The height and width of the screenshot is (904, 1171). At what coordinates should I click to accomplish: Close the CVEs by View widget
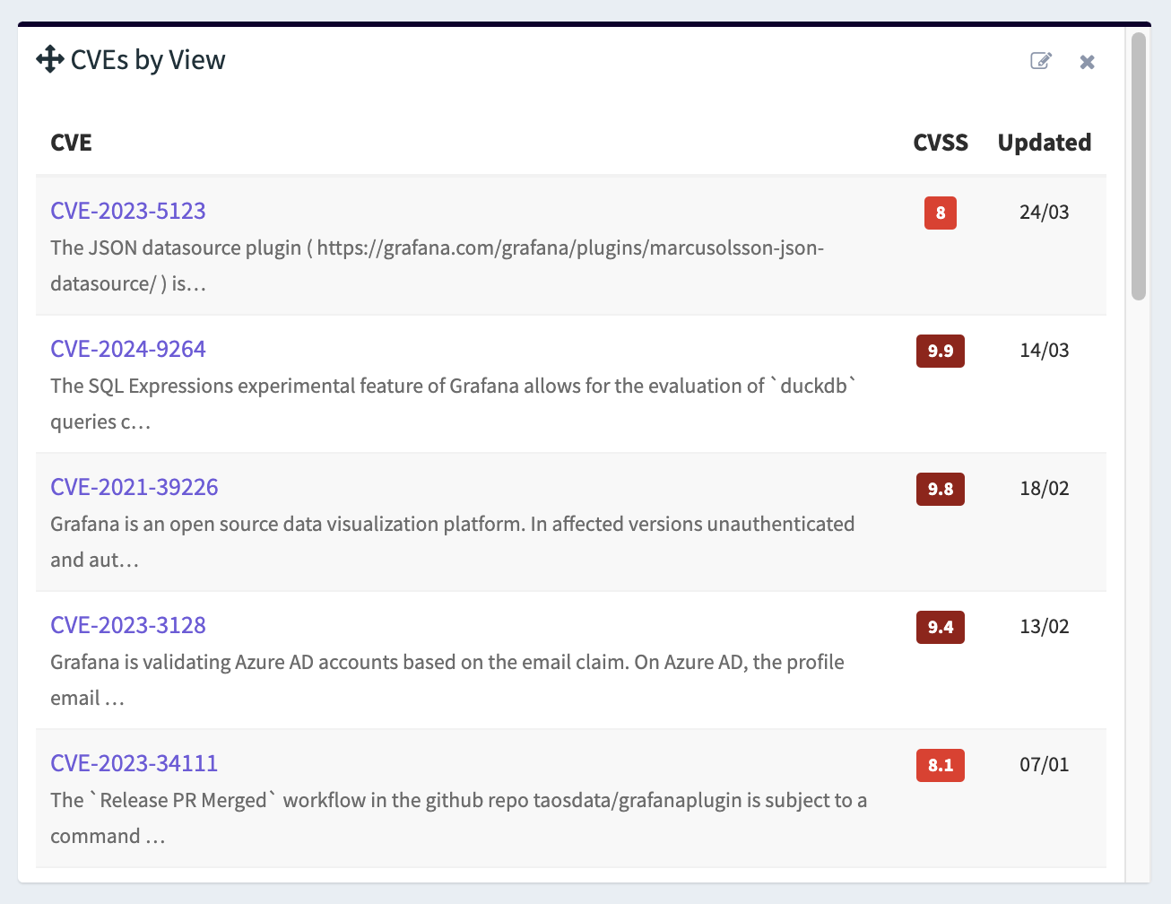[x=1087, y=62]
